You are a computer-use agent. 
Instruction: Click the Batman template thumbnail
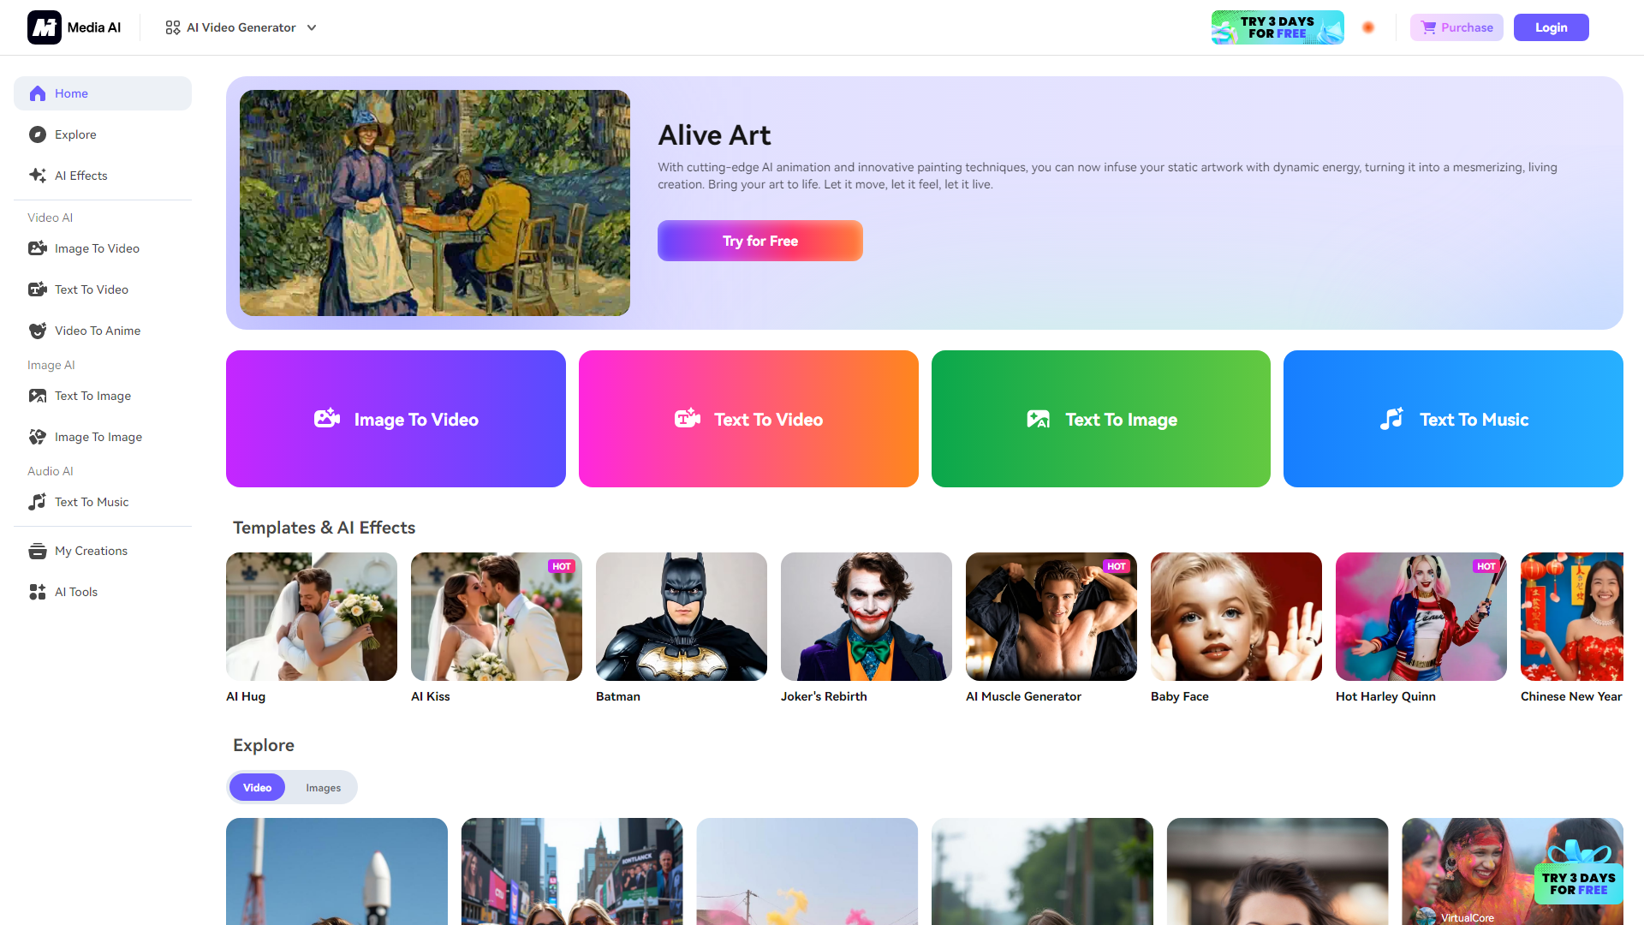click(681, 617)
